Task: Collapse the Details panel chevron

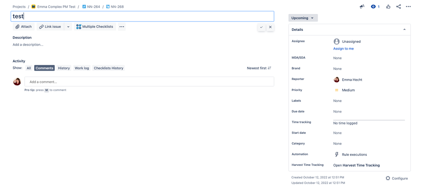Action: pyautogui.click(x=404, y=30)
